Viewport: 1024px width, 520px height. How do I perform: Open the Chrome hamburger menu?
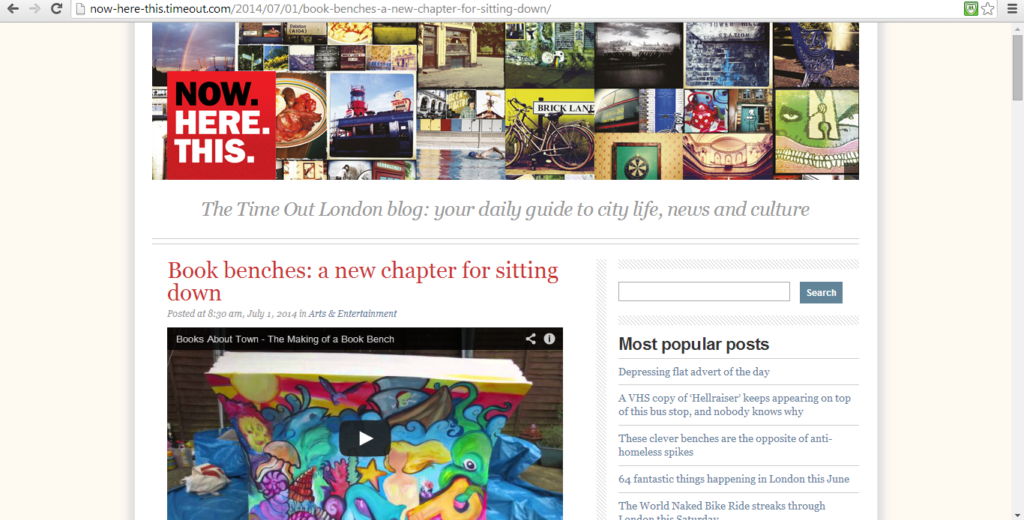tap(1012, 9)
